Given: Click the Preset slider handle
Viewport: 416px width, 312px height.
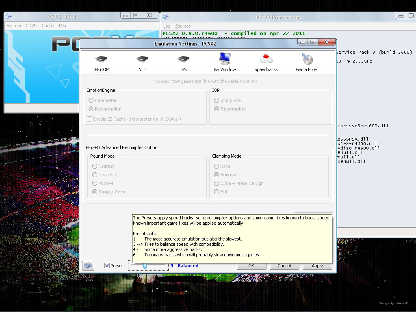Looking at the screenshot, I should tap(145, 266).
